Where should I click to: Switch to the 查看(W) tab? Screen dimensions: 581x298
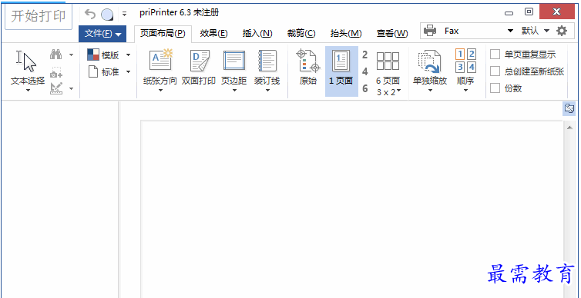pyautogui.click(x=392, y=34)
